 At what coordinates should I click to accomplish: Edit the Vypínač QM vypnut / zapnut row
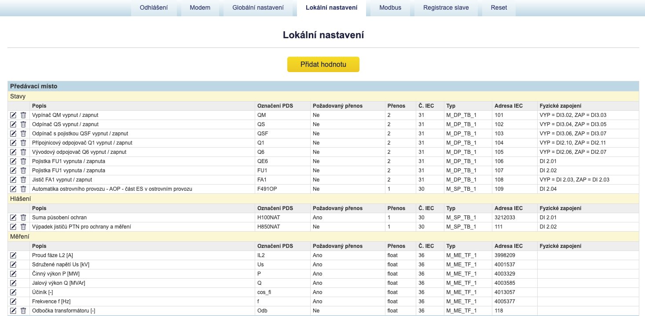tap(13, 115)
